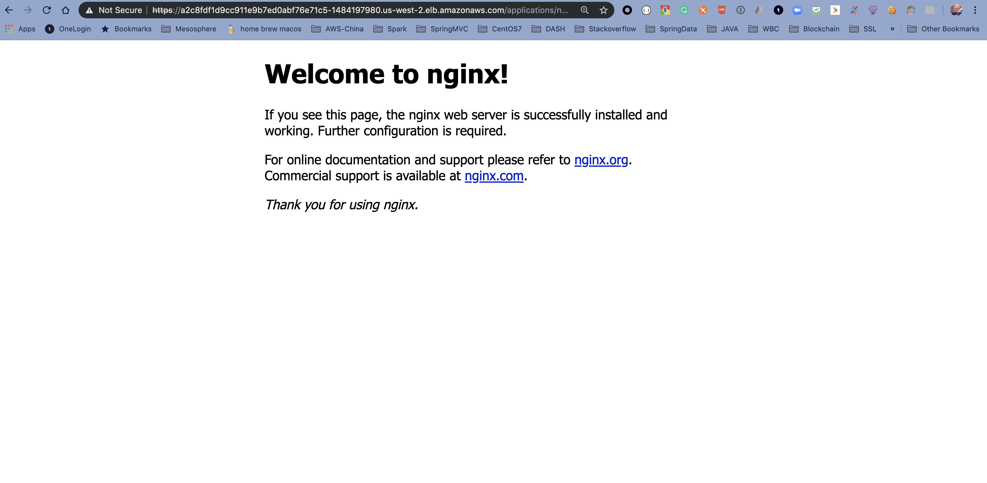Click the browser back arrow

9,10
